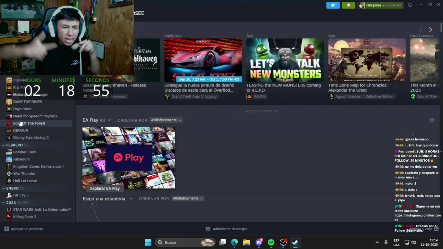Open the Windows Start menu
The width and height of the screenshot is (443, 249).
(x=148, y=242)
